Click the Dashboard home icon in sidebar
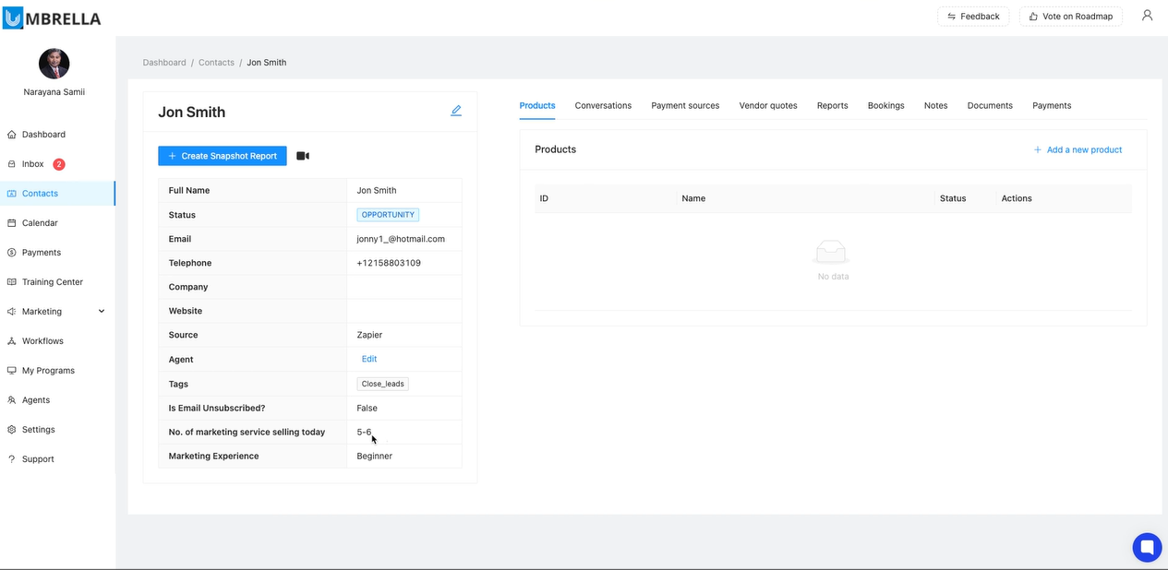 click(12, 135)
